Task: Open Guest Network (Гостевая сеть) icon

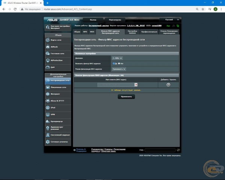Action: 48,54
